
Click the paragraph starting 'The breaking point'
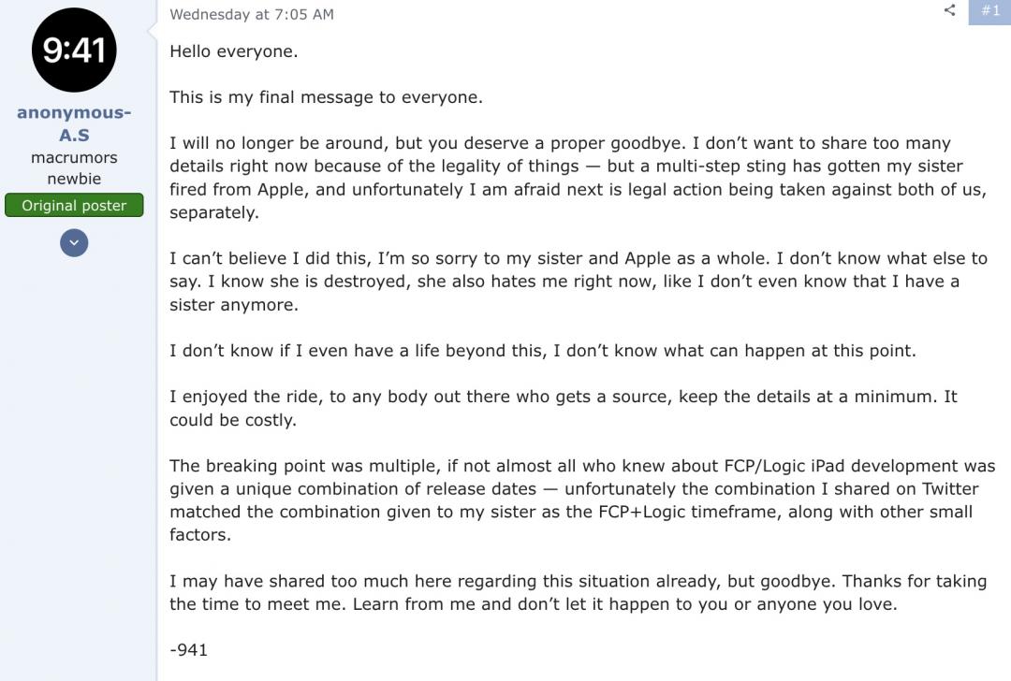click(562, 500)
